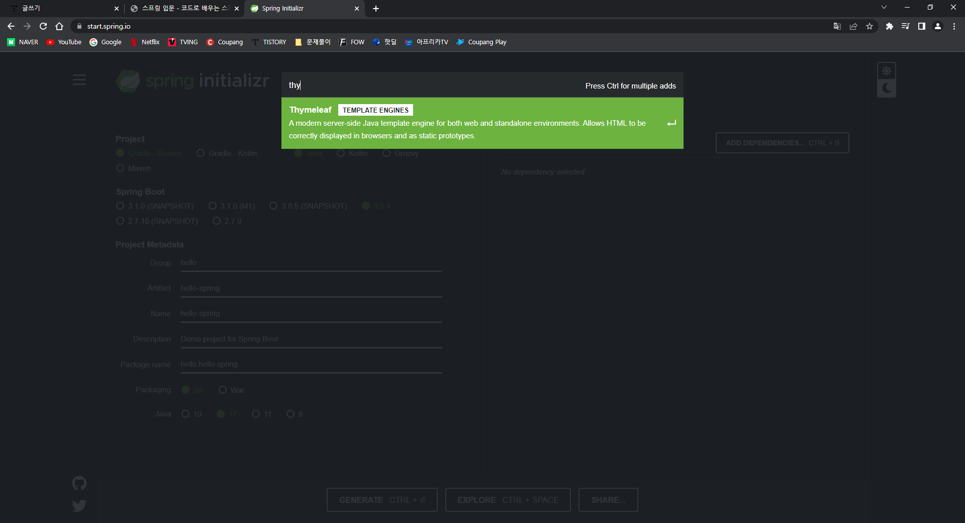Open the GitHub link icon
Image resolution: width=965 pixels, height=523 pixels.
pyautogui.click(x=79, y=483)
